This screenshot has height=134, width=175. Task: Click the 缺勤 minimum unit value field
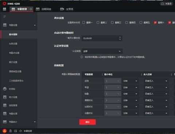tap(113, 94)
